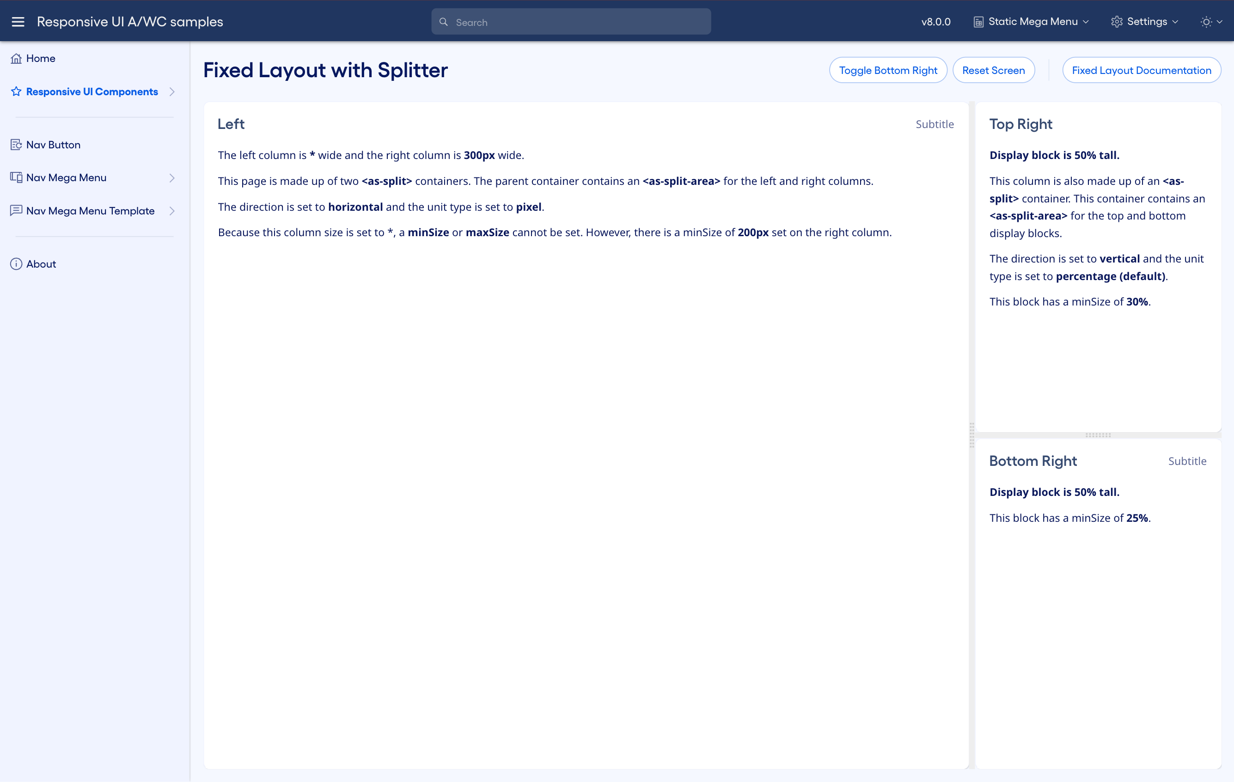
Task: Click the Nav Mega Menu icon
Action: coord(16,177)
